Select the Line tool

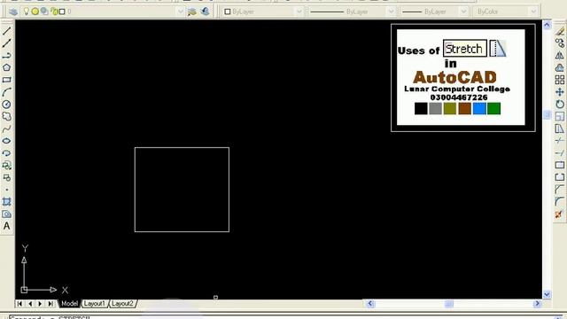6,31
